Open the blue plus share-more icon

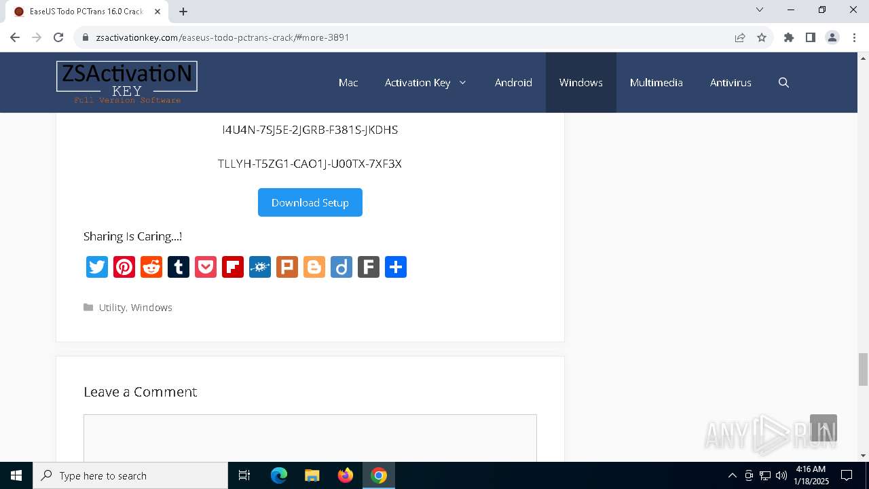coord(396,267)
